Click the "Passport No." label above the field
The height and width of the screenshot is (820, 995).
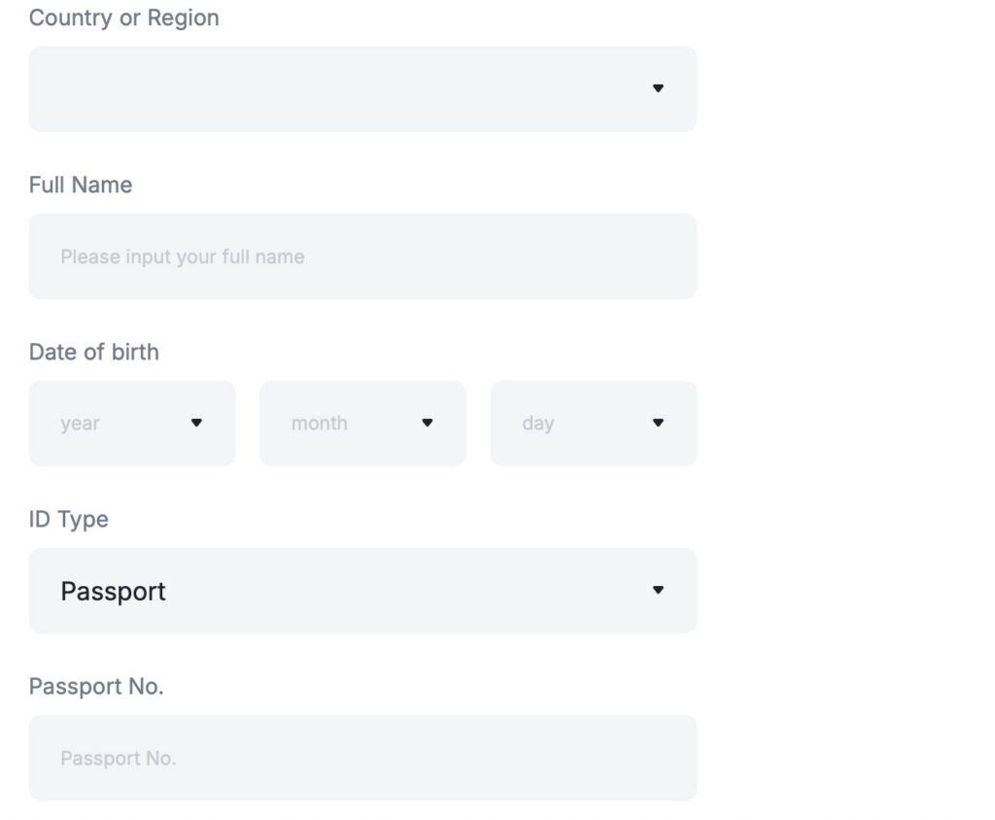point(96,686)
